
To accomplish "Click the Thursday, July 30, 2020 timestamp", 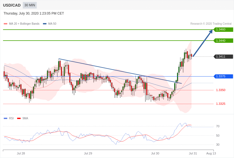I will point(34,13).
